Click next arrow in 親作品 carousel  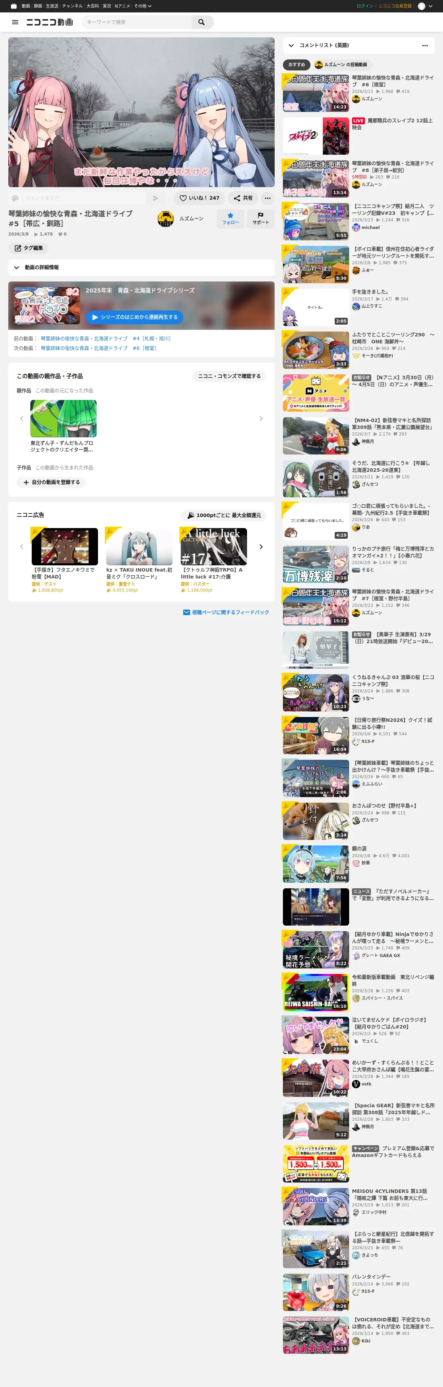[x=261, y=418]
